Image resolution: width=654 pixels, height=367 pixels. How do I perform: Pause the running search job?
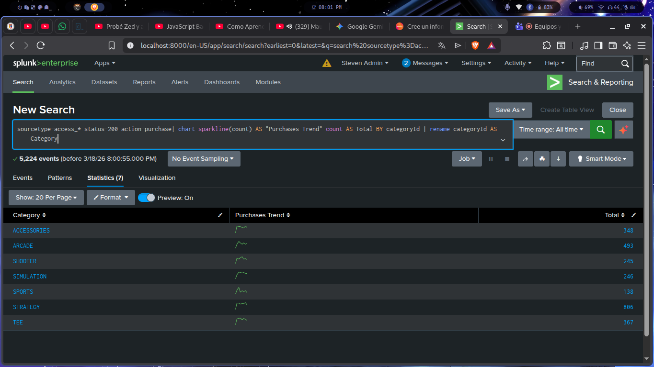(491, 158)
